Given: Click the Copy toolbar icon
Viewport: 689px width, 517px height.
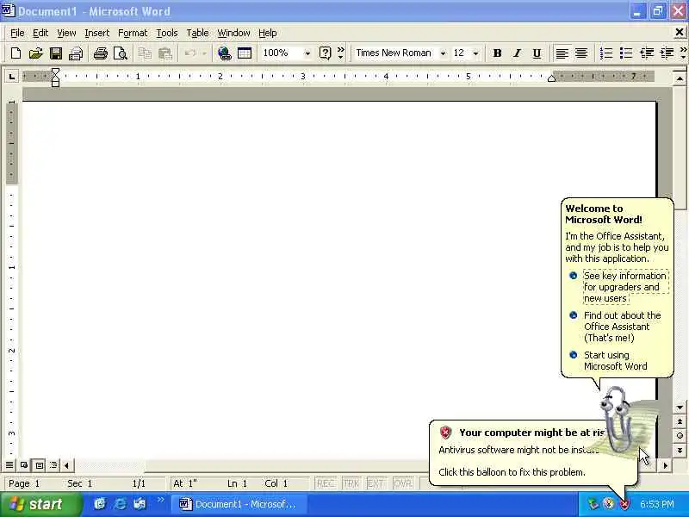Looking at the screenshot, I should 145,53.
